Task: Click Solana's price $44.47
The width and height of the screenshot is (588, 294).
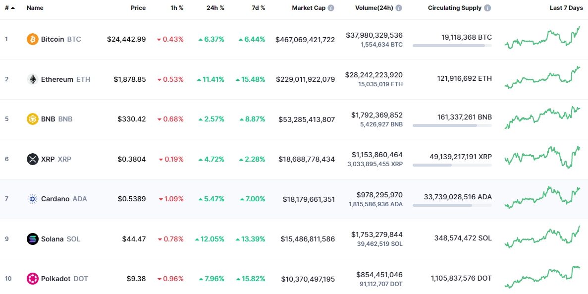Action: click(134, 239)
